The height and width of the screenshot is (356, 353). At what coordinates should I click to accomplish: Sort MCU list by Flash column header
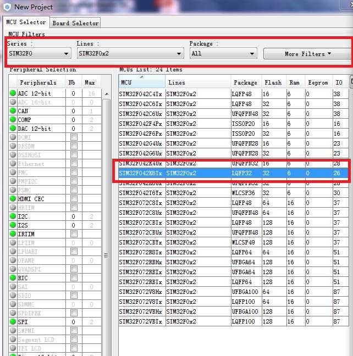(x=274, y=82)
